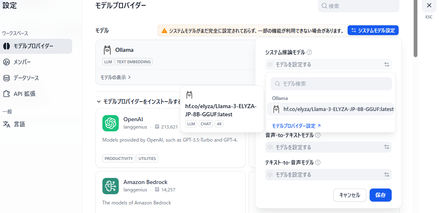The height and width of the screenshot is (213, 439).
Task: Click the 14,257 install count on Amazon Bedrock
Action: click(168, 190)
